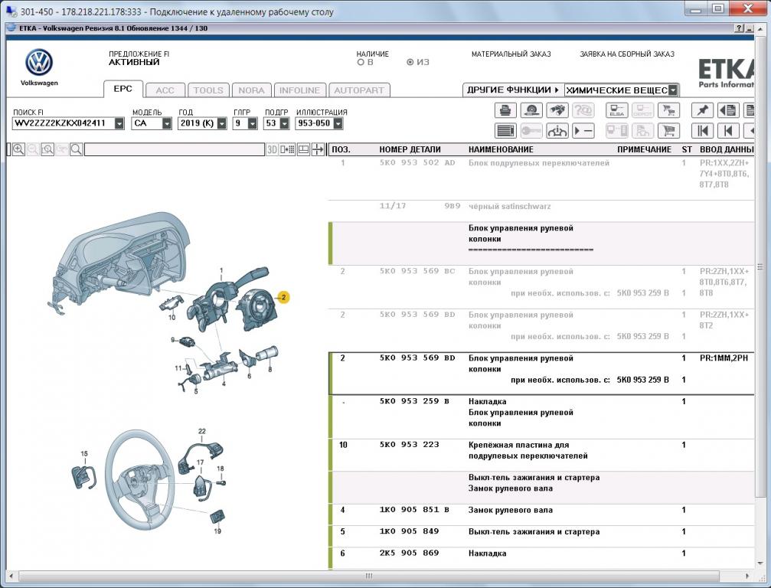This screenshot has width=771, height=588.
Task: Click the play-dash toolbar icon
Action: (x=583, y=131)
